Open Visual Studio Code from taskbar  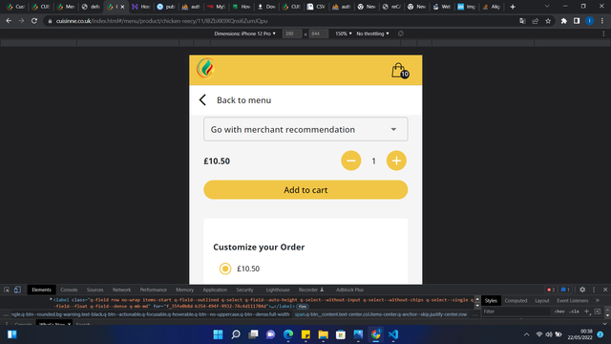coord(393,334)
